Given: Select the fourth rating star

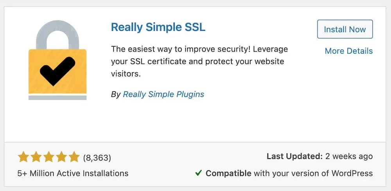Looking at the screenshot, I should click(x=61, y=157).
